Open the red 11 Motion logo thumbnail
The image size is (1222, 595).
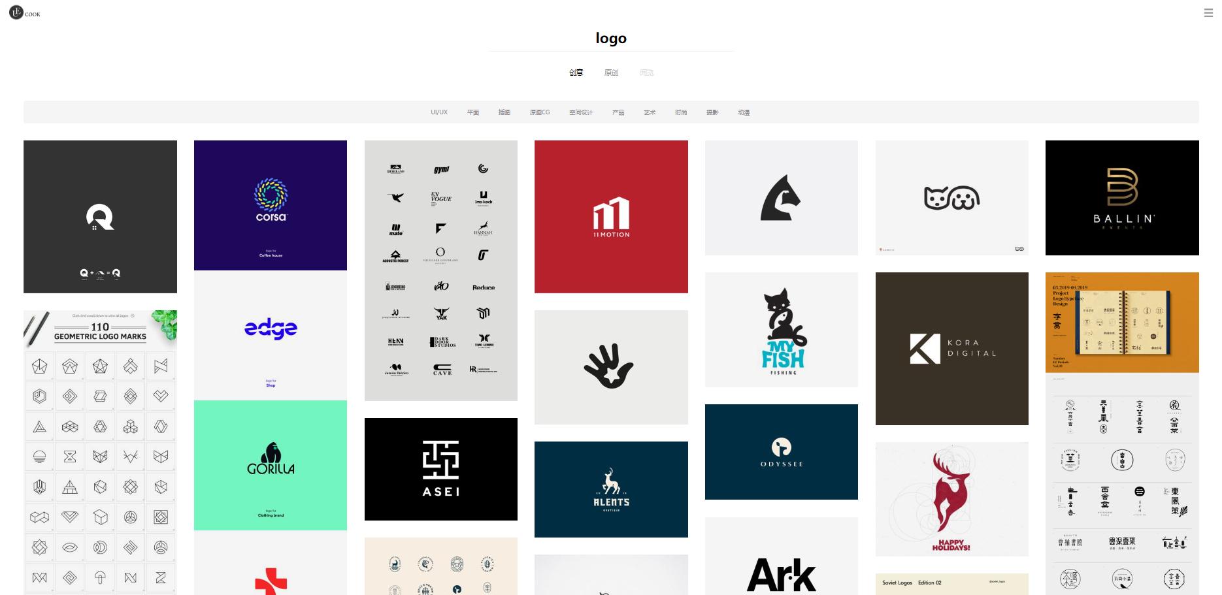(x=611, y=217)
